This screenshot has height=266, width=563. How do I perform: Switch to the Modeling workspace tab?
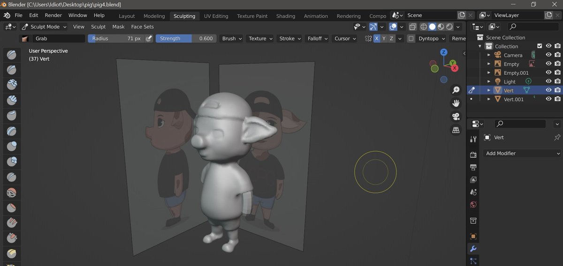(x=154, y=16)
